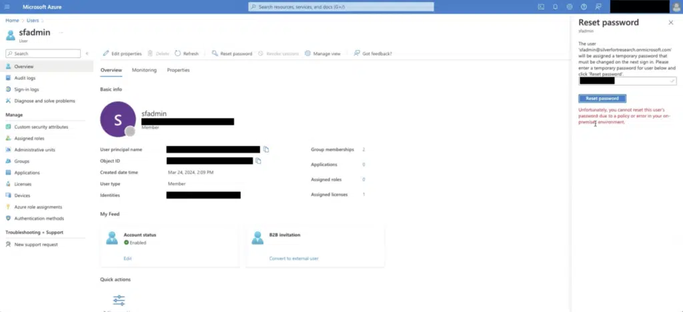This screenshot has height=312, width=683.
Task: Click Edit properties in the toolbar
Action: pyautogui.click(x=122, y=53)
